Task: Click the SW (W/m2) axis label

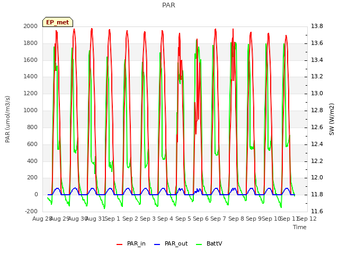Action: pos(332,119)
